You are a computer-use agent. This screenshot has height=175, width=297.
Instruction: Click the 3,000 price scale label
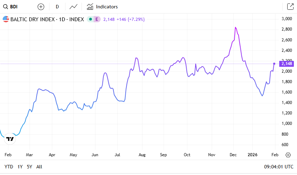(x=286, y=19)
